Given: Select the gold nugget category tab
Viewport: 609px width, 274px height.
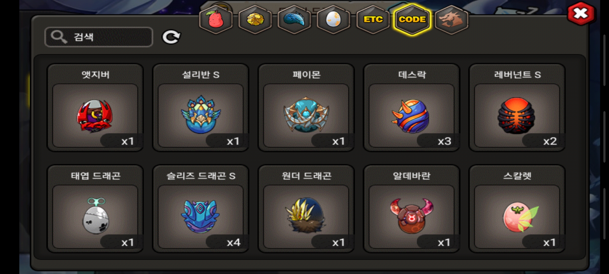Looking at the screenshot, I should pos(255,20).
